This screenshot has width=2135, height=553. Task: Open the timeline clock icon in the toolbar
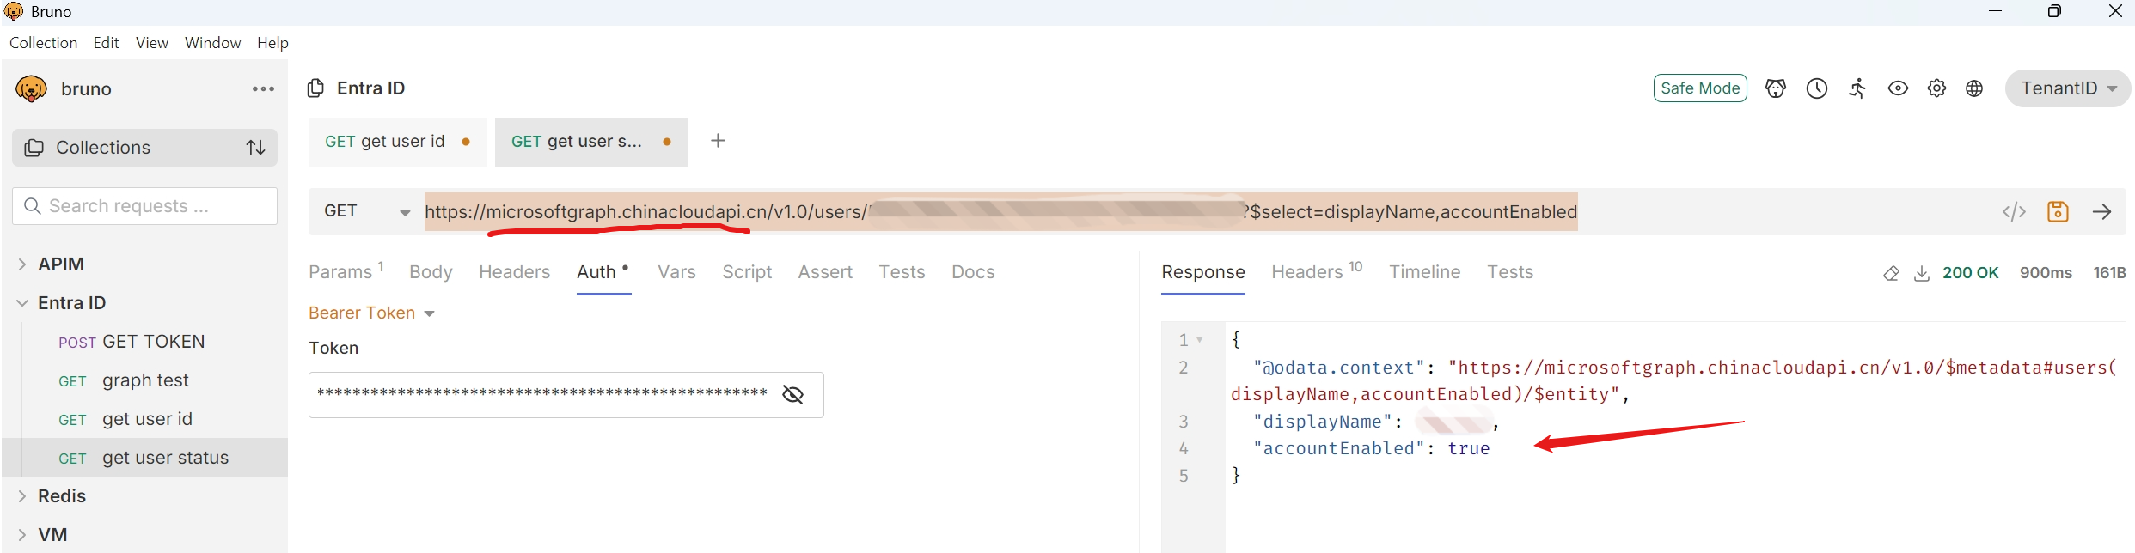[1817, 88]
